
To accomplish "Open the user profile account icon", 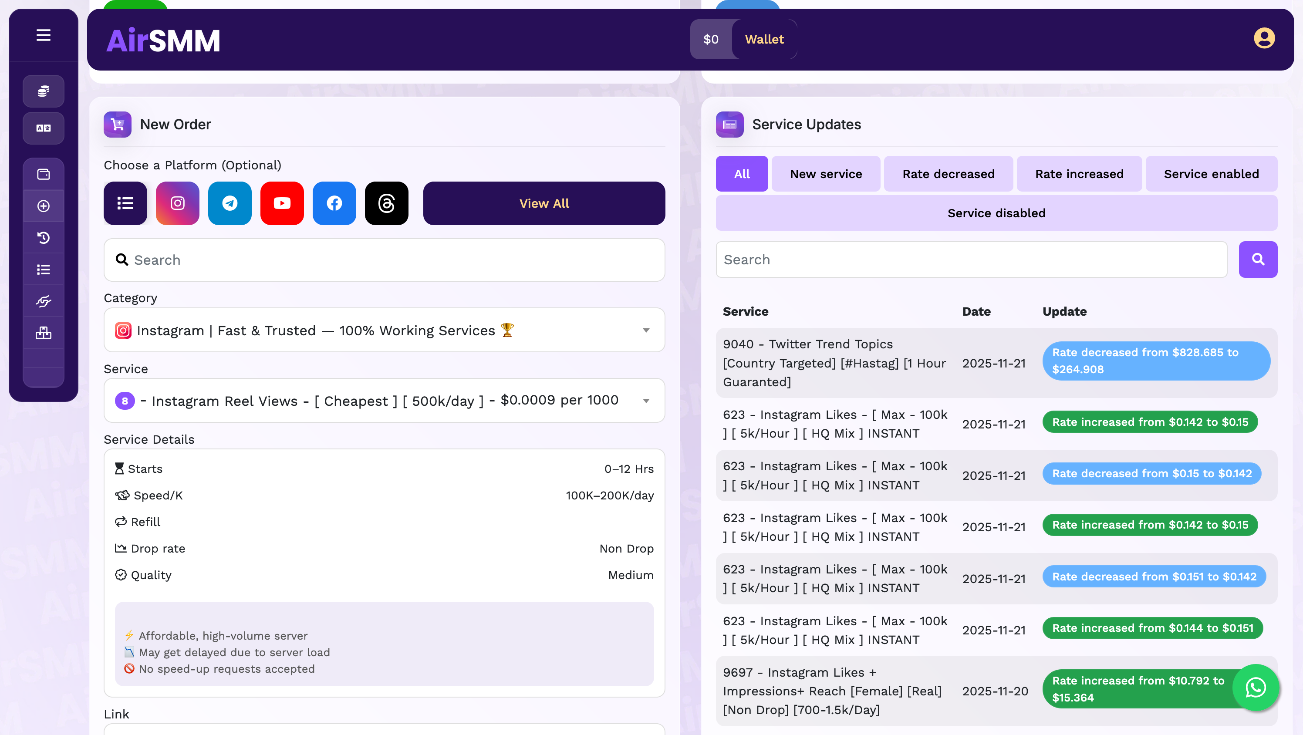I will (x=1264, y=38).
